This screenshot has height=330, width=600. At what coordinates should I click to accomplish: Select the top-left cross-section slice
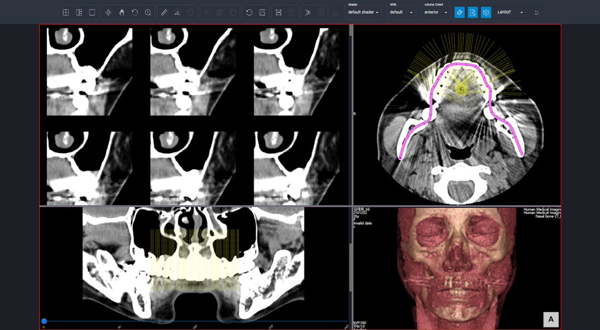tap(90, 72)
